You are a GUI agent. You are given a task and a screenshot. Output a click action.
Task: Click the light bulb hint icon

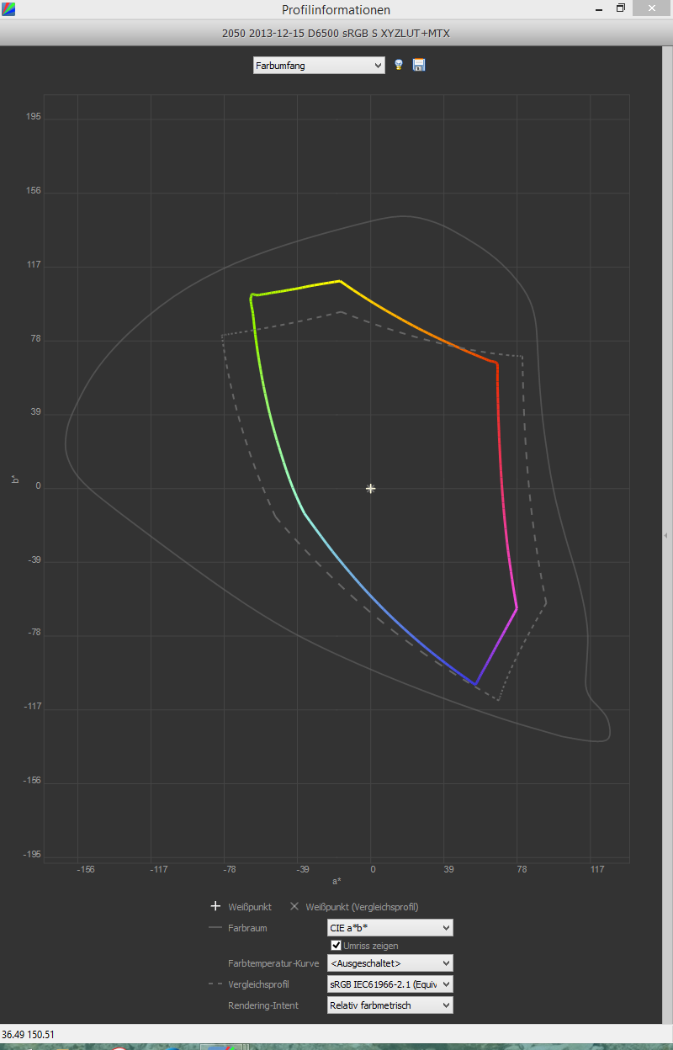point(399,65)
